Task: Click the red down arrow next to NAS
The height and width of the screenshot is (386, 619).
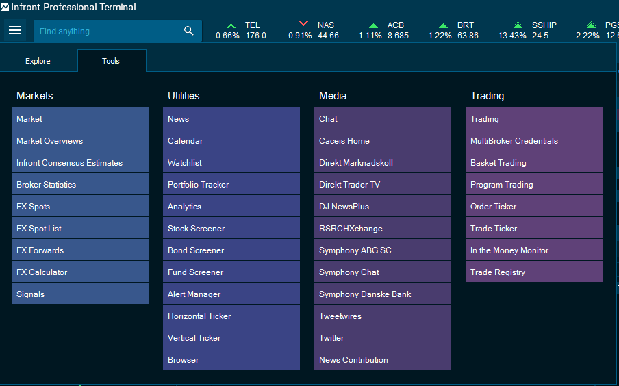Action: [304, 25]
